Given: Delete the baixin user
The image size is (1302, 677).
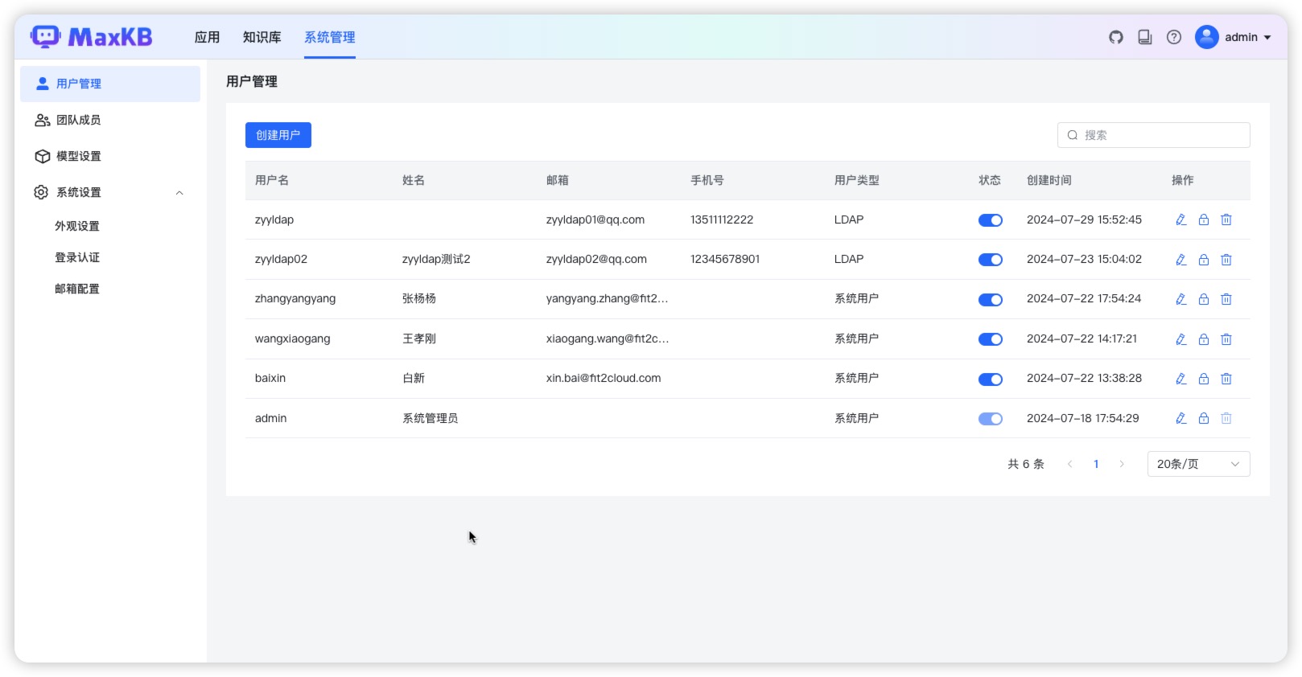Looking at the screenshot, I should click(1226, 379).
